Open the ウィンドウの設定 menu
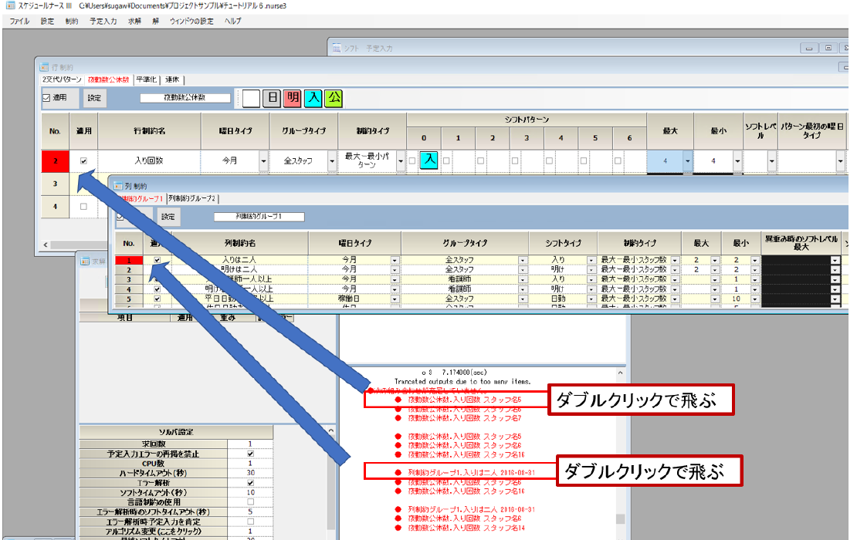Viewport: 857px width, 540px height. tap(191, 22)
